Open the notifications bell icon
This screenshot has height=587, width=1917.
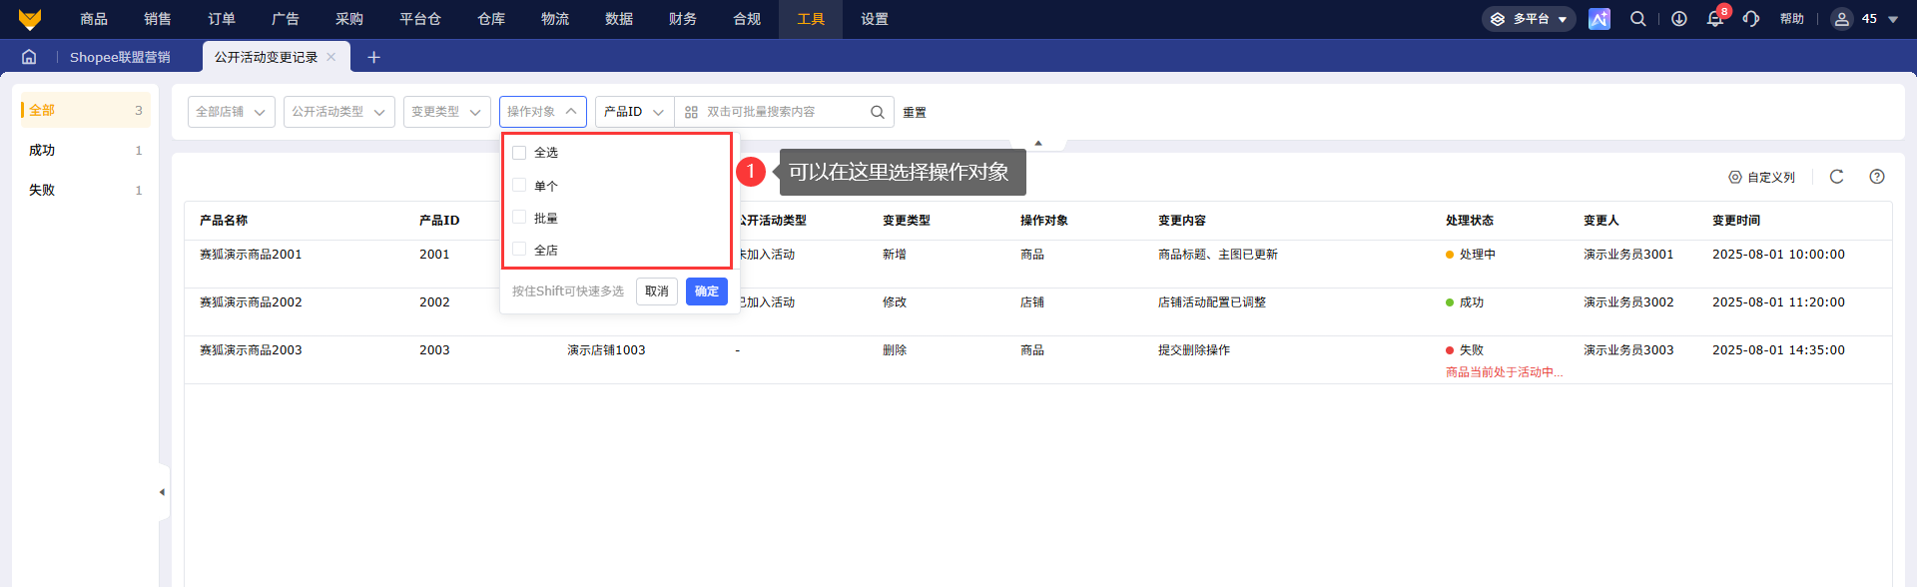click(x=1715, y=19)
